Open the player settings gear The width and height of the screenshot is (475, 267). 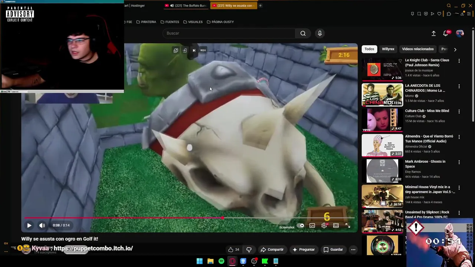(324, 225)
